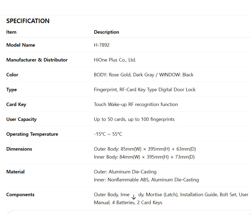Click the Fingerprint, RF-Card Key Type description
Screen dimensions: 251x215
[x=145, y=90]
